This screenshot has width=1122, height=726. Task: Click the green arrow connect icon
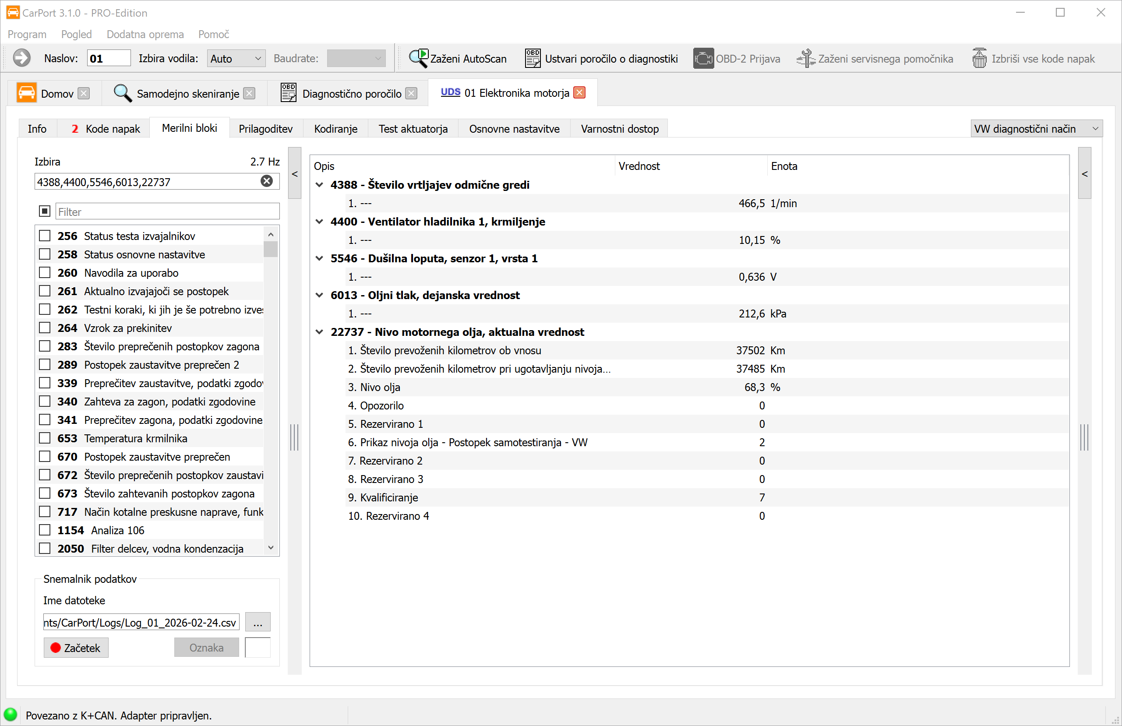(x=21, y=59)
